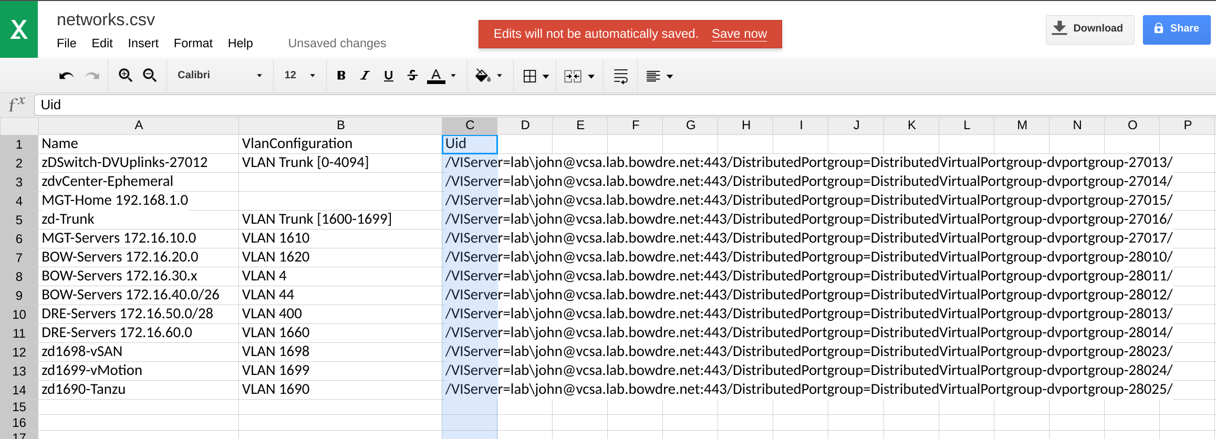Select row 8 header
The width and height of the screenshot is (1216, 439).
pos(19,277)
